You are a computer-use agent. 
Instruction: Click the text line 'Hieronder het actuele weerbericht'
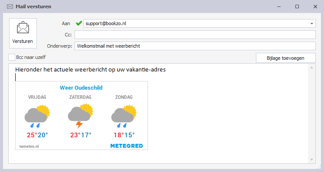[91, 70]
